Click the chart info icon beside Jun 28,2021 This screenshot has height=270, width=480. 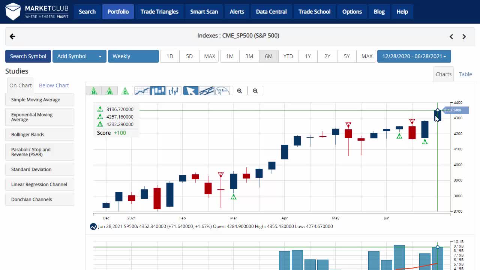point(93,226)
